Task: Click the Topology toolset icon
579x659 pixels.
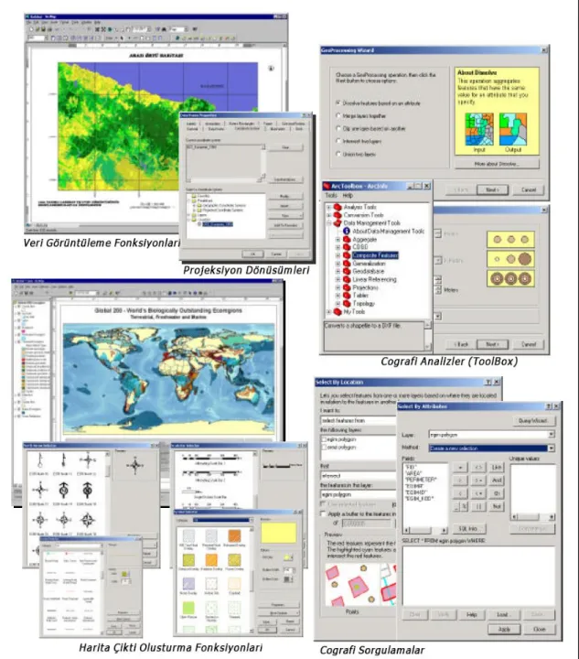Action: tap(347, 304)
